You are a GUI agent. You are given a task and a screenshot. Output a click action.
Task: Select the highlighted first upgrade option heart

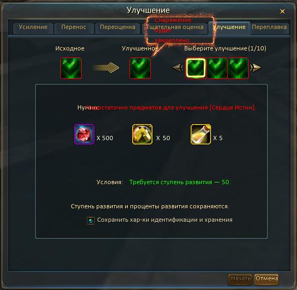point(195,68)
